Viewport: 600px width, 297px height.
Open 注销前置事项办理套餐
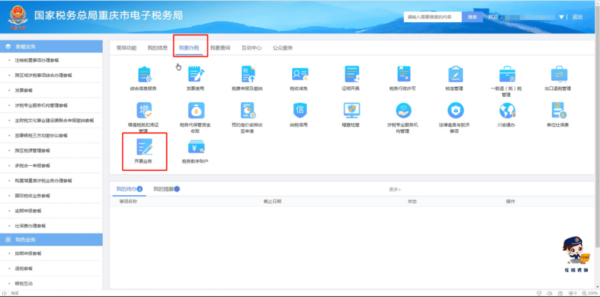point(37,60)
